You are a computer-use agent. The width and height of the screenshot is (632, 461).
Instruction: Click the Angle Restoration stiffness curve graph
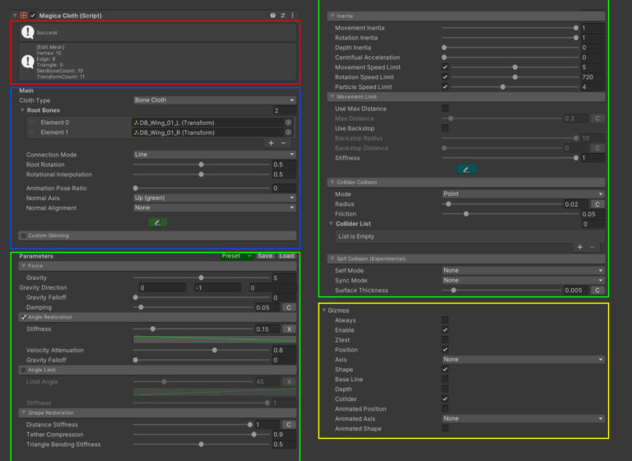point(215,339)
